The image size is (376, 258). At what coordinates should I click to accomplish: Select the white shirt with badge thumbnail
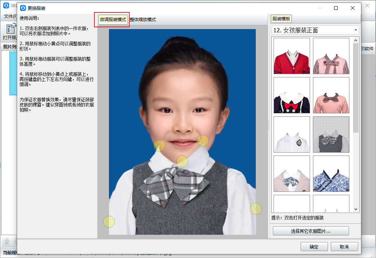point(291,134)
